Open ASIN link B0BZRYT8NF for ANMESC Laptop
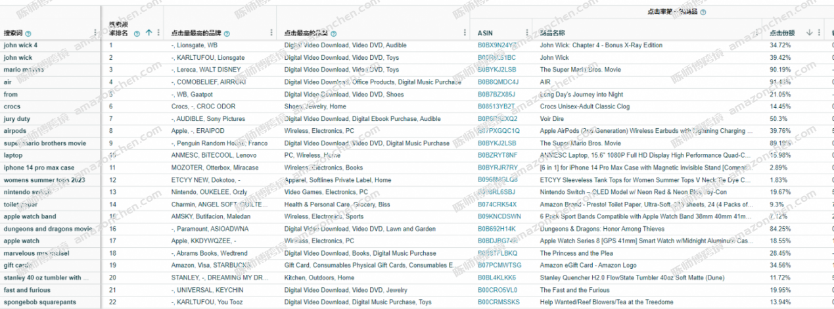This screenshot has height=309, width=834. point(498,155)
